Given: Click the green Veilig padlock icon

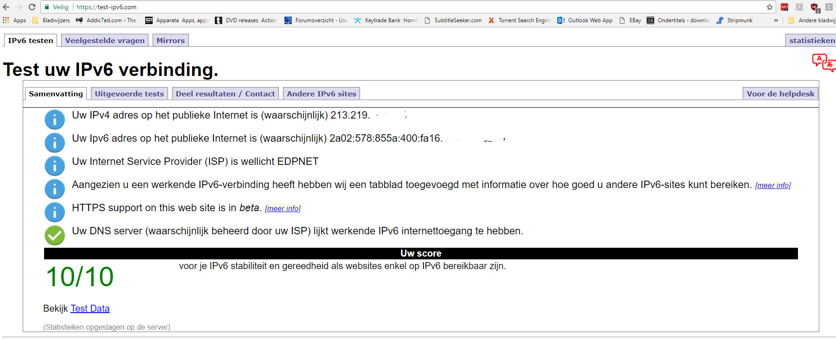Looking at the screenshot, I should (x=47, y=7).
